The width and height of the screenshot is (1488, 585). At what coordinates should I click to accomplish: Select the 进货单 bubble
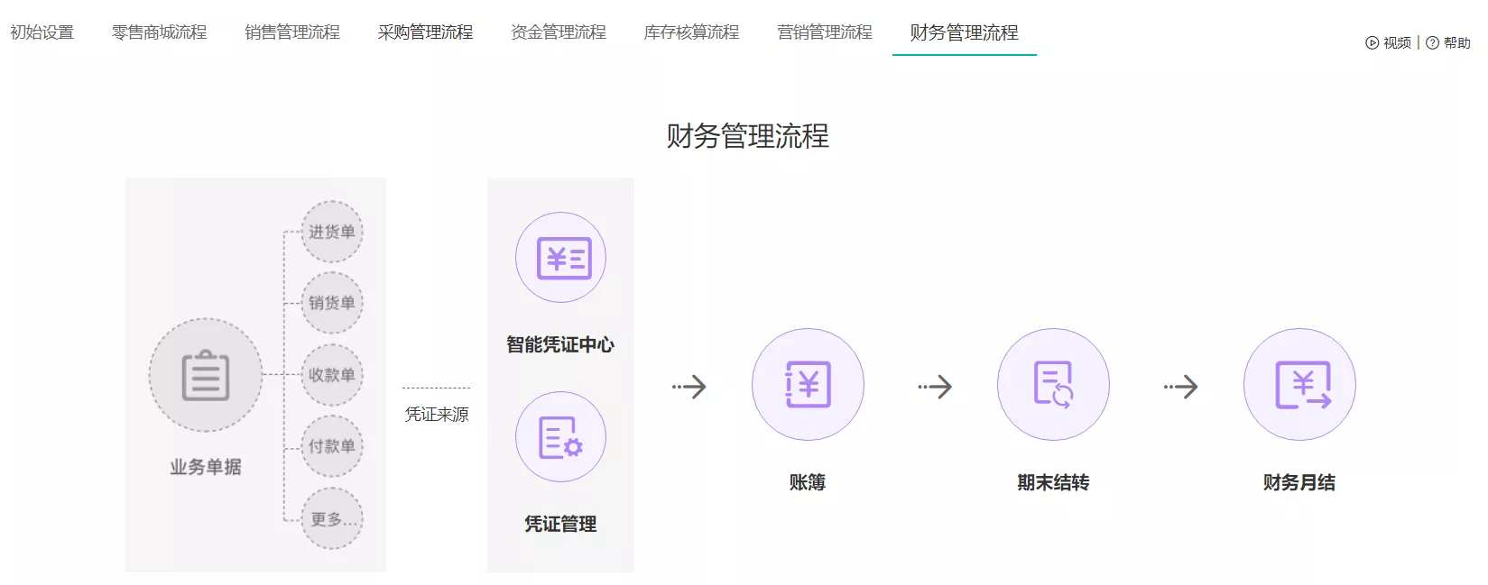pos(332,232)
